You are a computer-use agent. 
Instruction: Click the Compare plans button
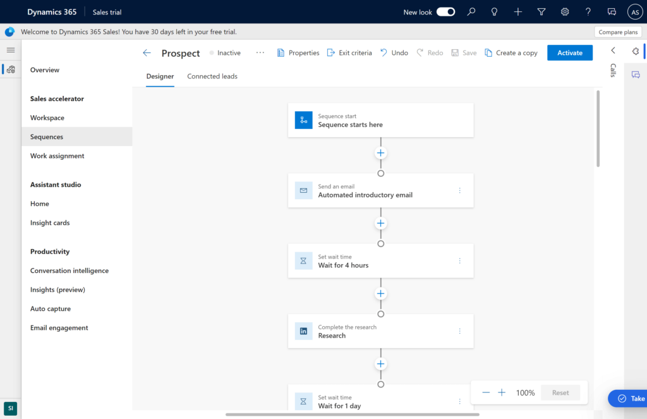[618, 32]
